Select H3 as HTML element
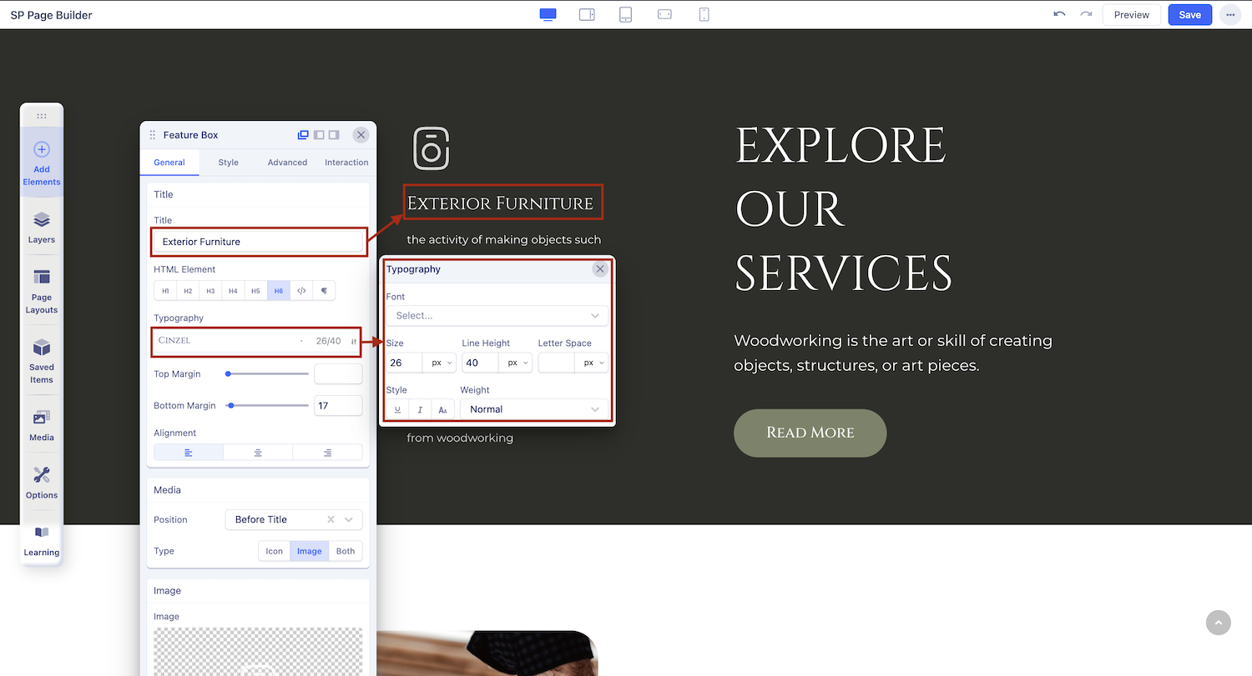This screenshot has height=676, width=1252. click(x=210, y=291)
